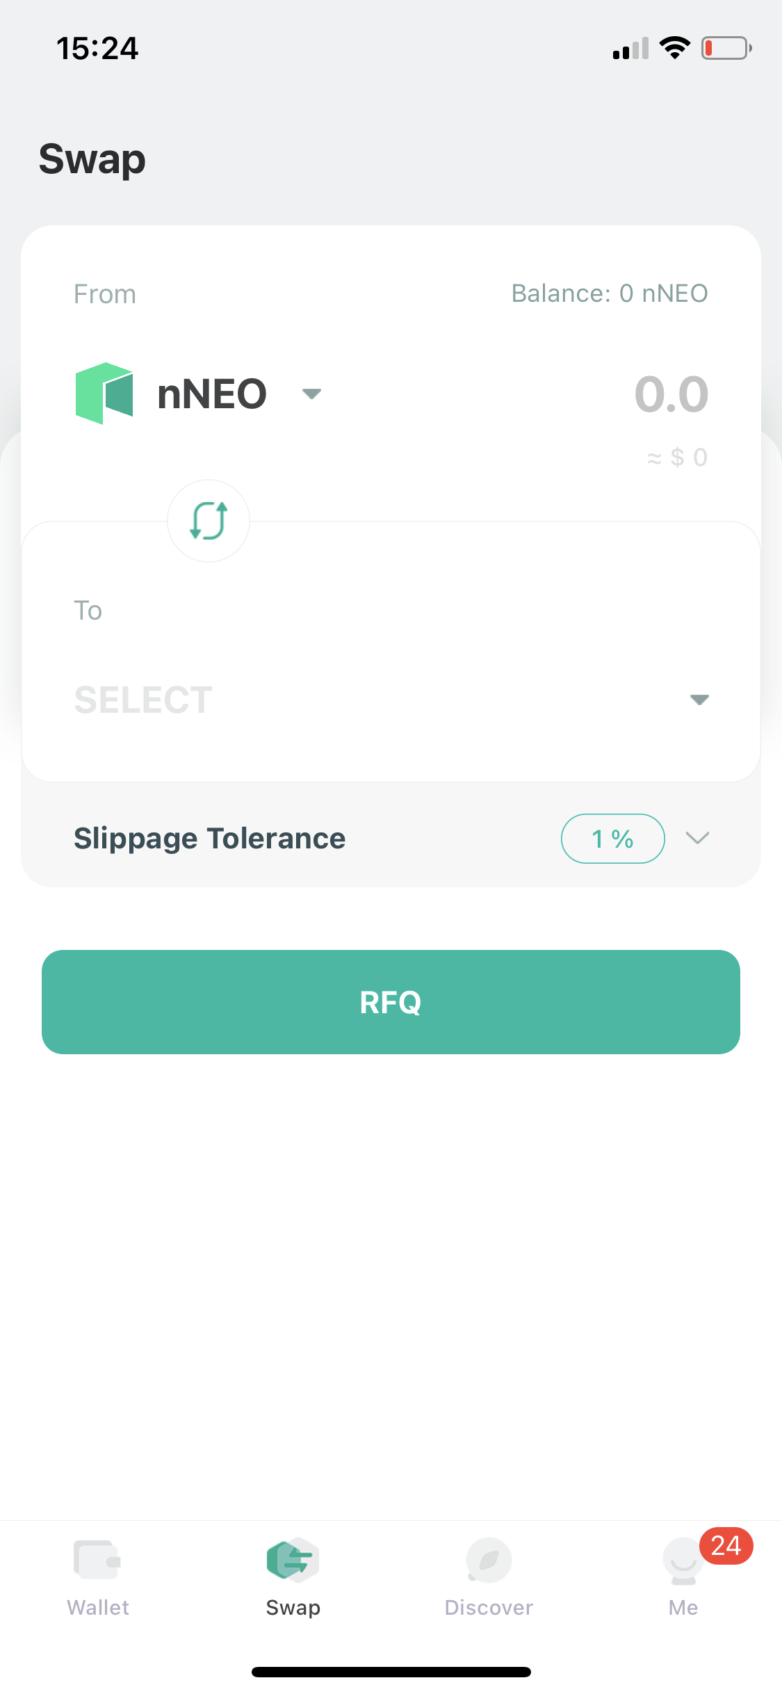This screenshot has width=782, height=1694.
Task: Select the 1 % slippage pill
Action: tap(612, 839)
